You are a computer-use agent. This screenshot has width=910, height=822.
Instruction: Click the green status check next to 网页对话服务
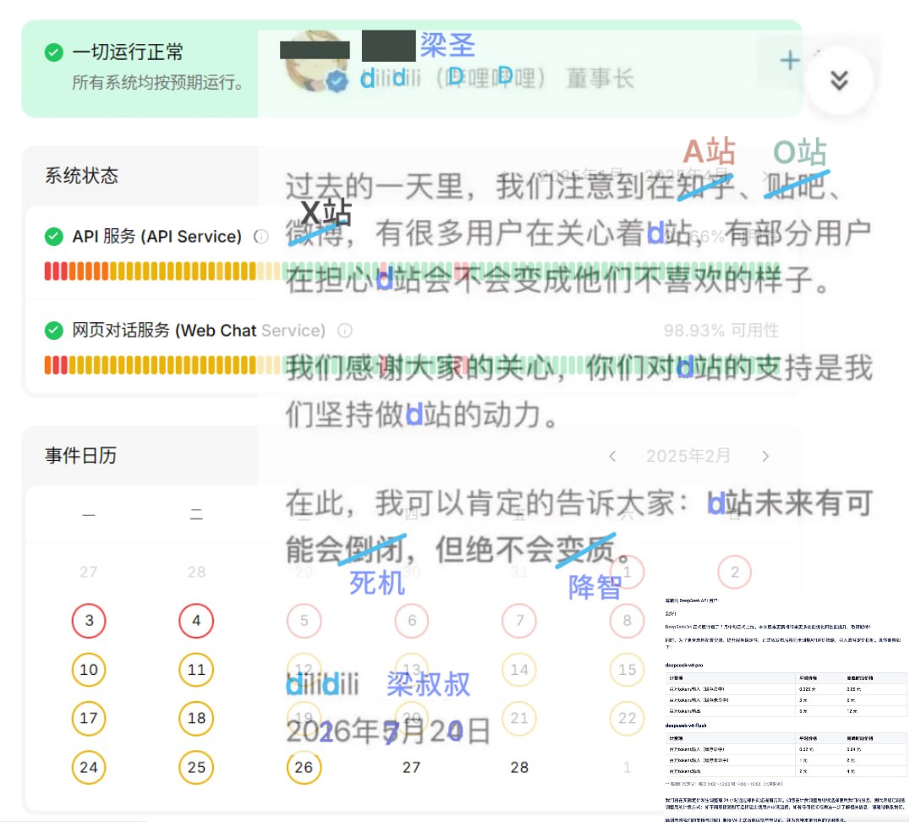[x=54, y=331]
